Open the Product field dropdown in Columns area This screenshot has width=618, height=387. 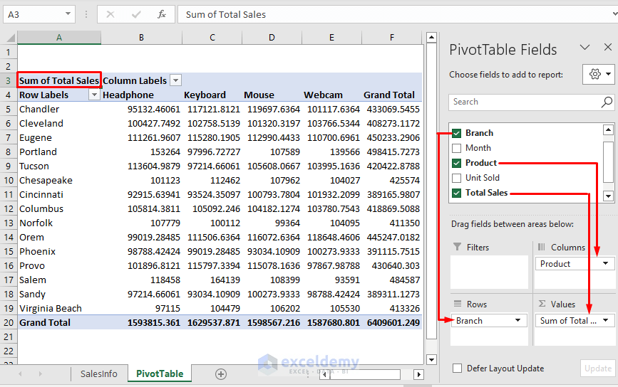605,264
